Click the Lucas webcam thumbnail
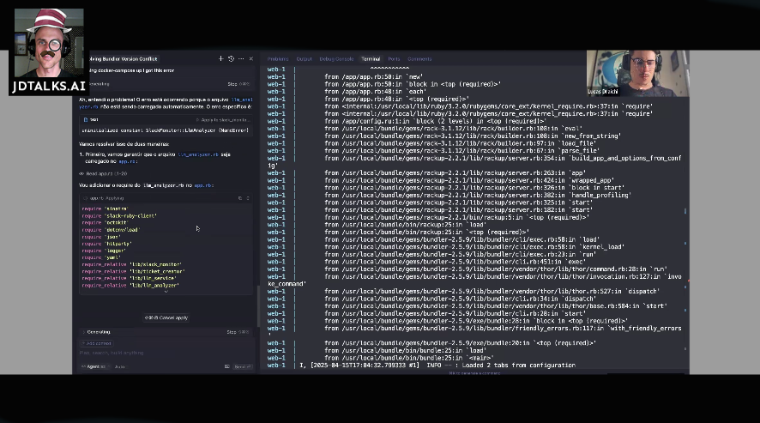The width and height of the screenshot is (760, 423). (x=637, y=73)
